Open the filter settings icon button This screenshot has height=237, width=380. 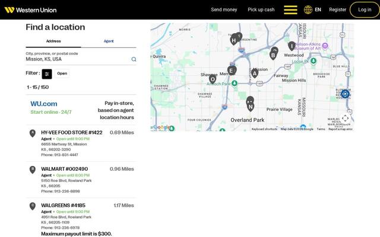(x=47, y=73)
